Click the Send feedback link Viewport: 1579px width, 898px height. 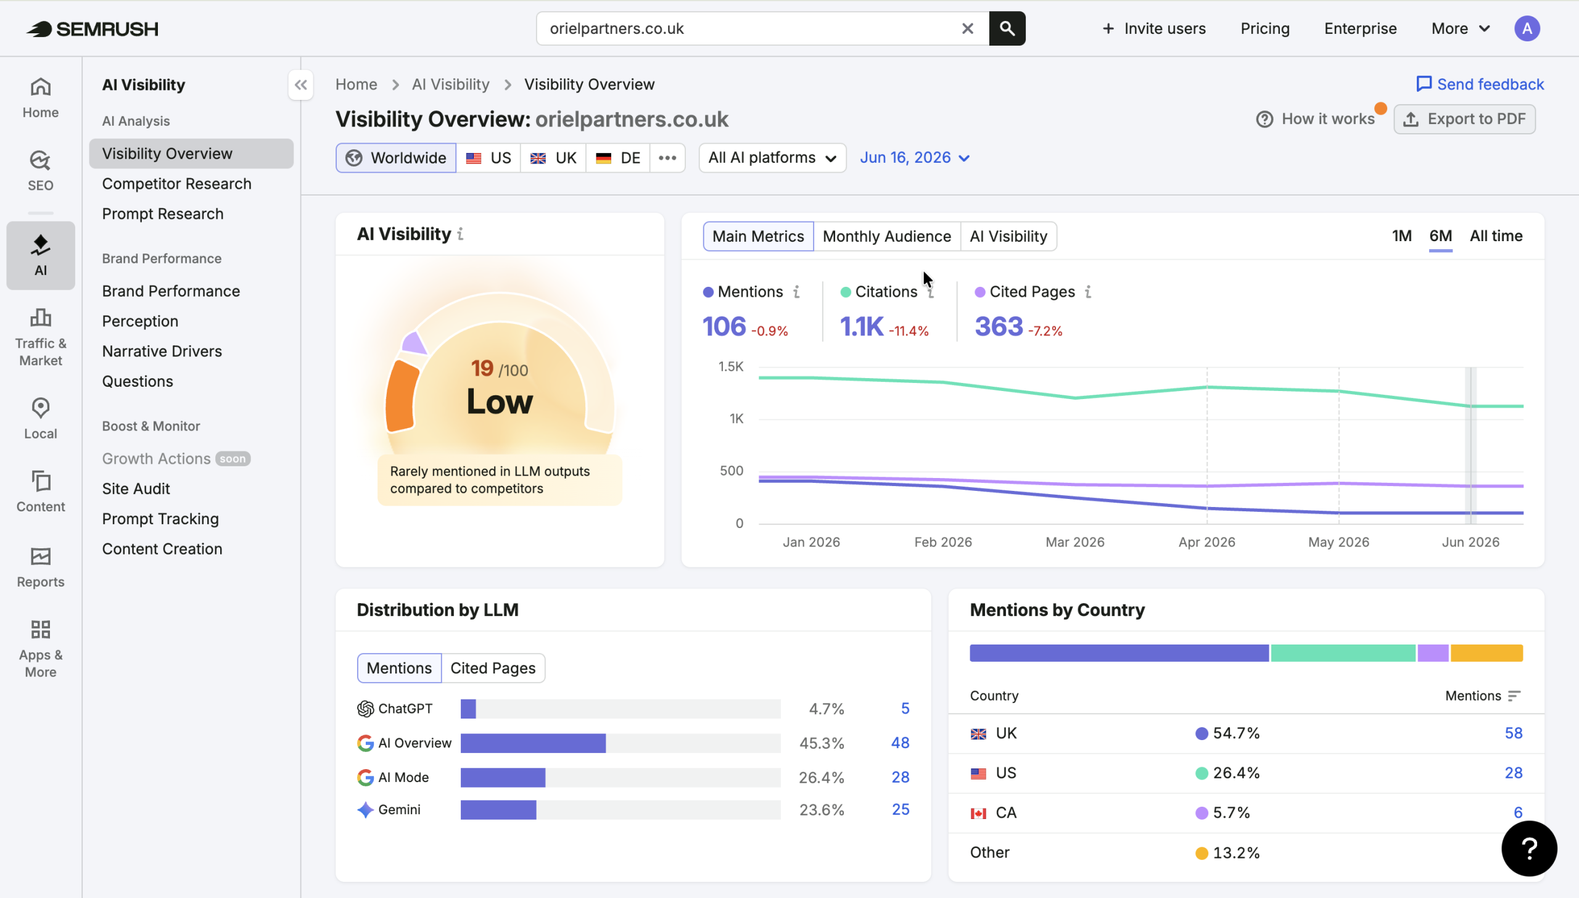coord(1480,84)
